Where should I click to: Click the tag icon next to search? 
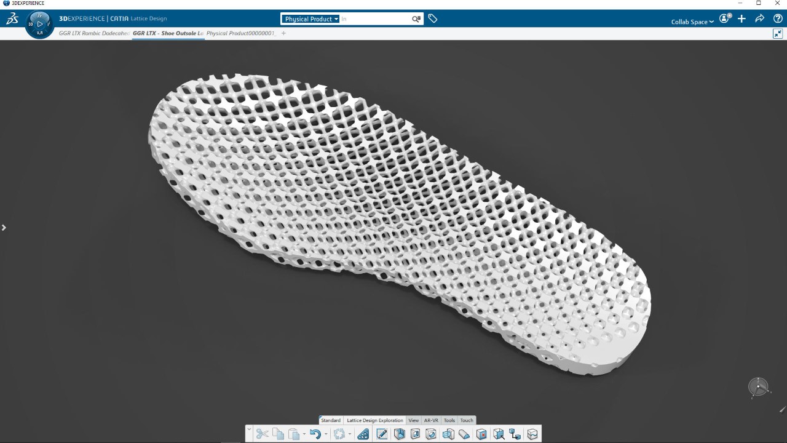coord(433,19)
